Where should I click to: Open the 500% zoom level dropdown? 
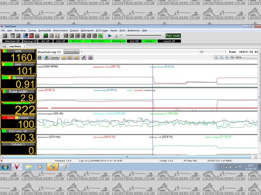[246, 57]
